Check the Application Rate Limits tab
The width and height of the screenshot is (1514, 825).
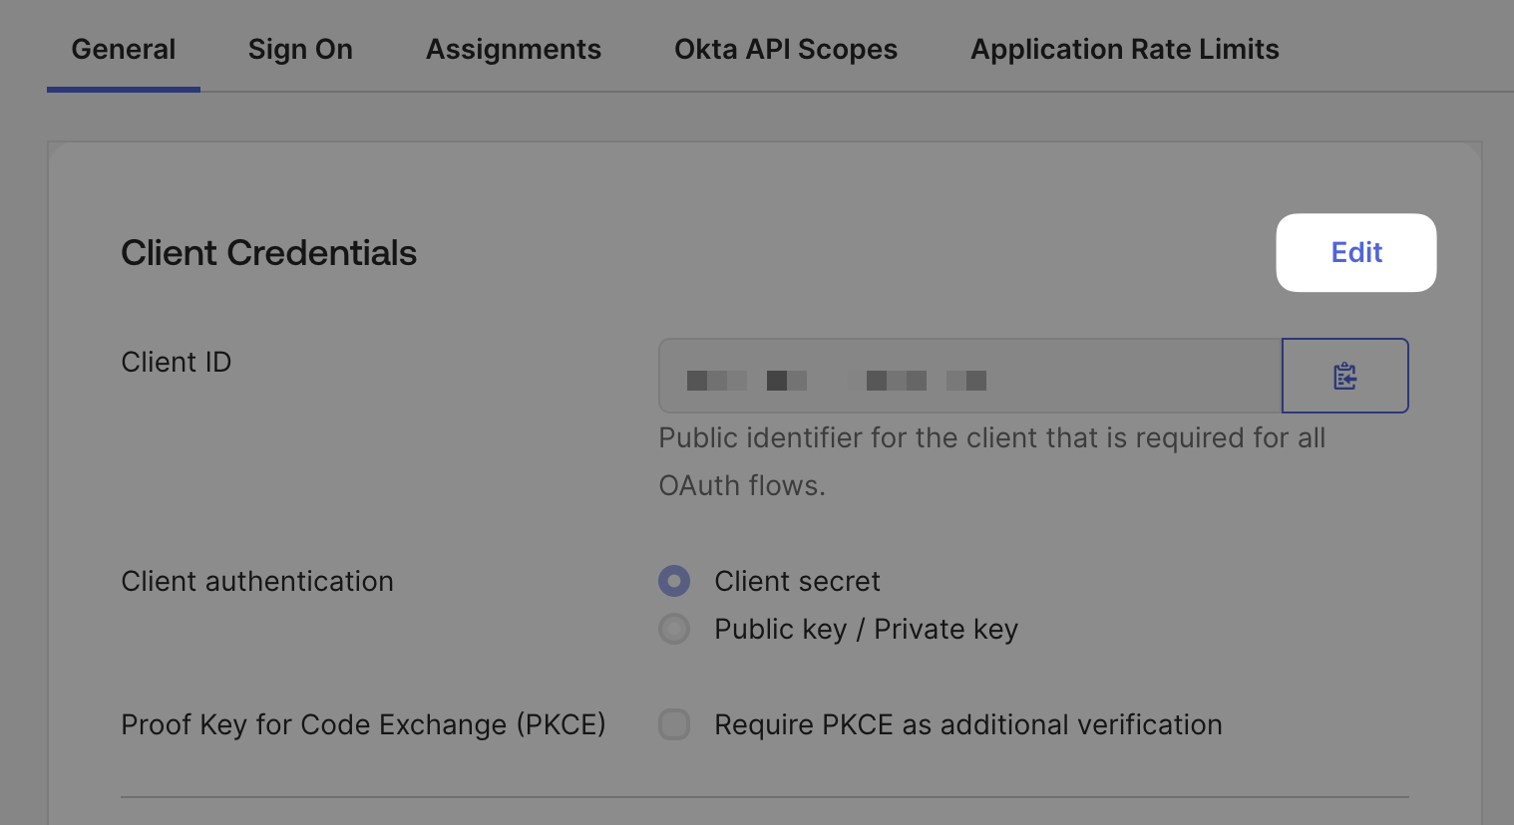point(1124,48)
